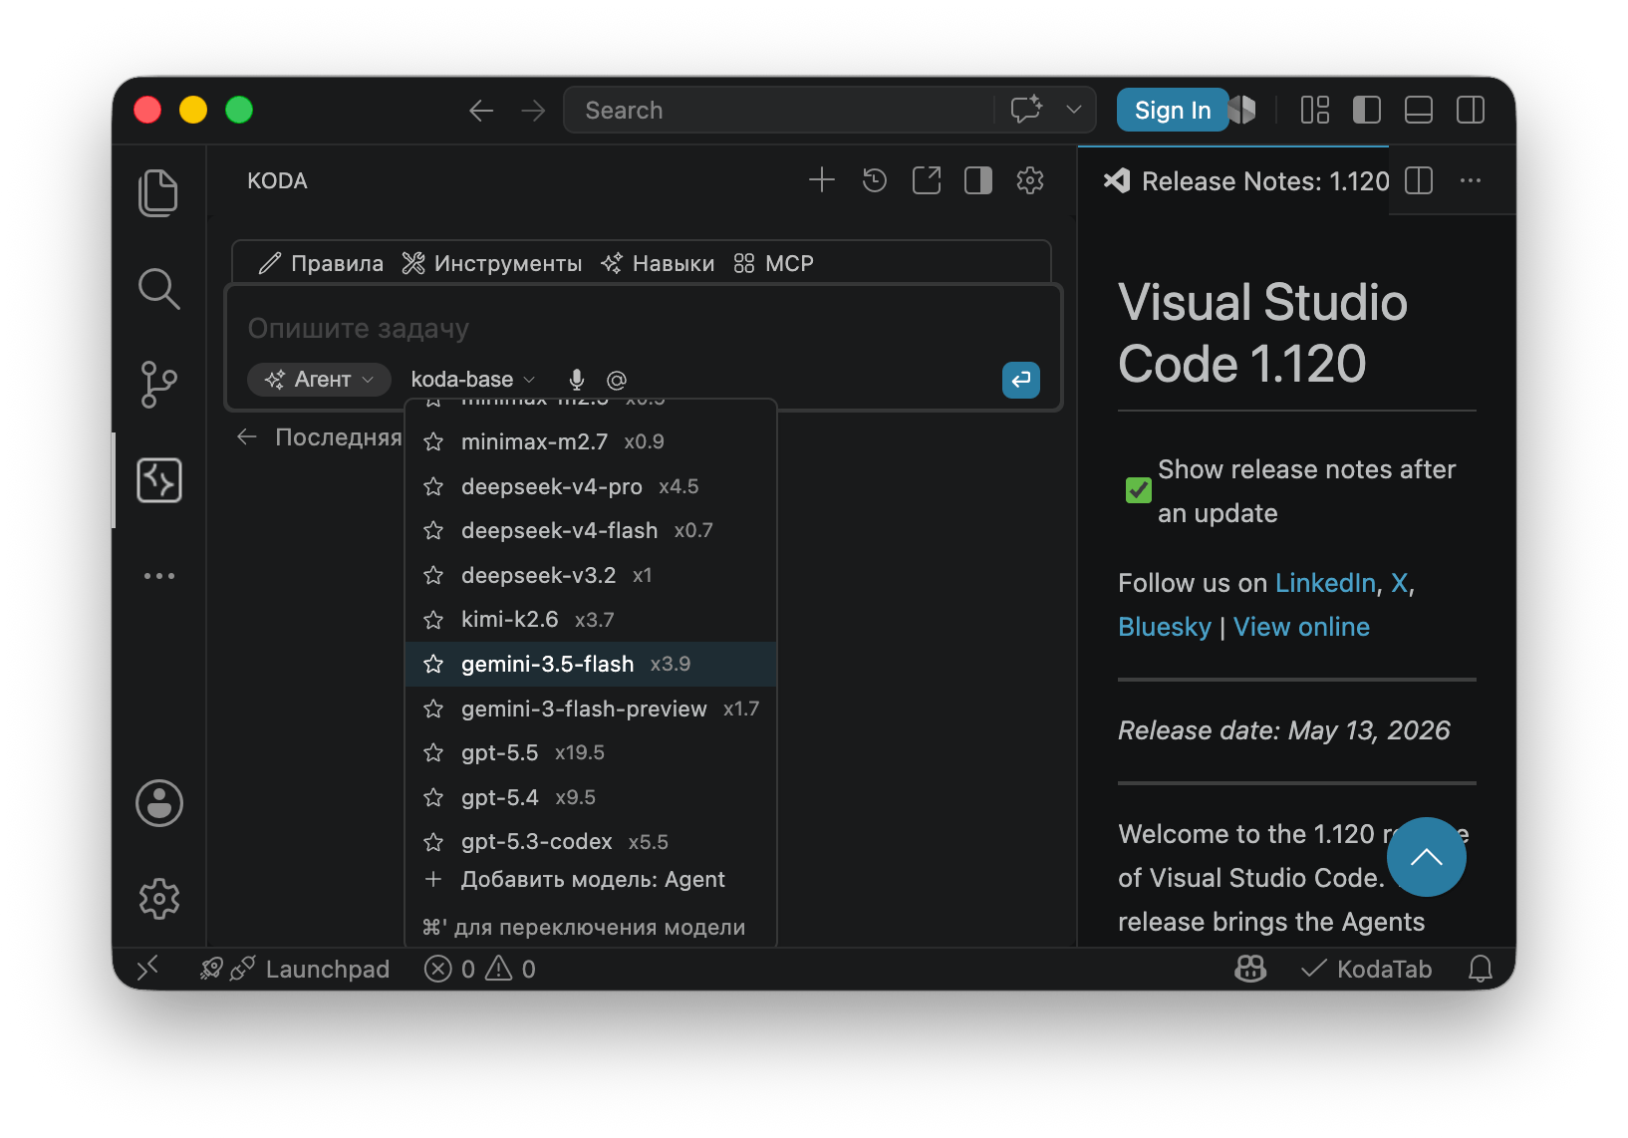Open the Explorer view in activity bar
Screen dimensions: 1628x1138
(x=158, y=192)
